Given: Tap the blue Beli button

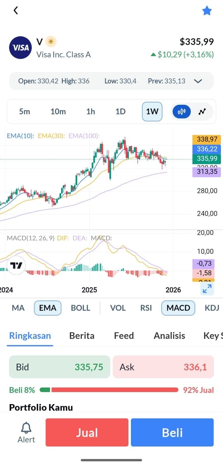Looking at the screenshot, I should tap(172, 433).
